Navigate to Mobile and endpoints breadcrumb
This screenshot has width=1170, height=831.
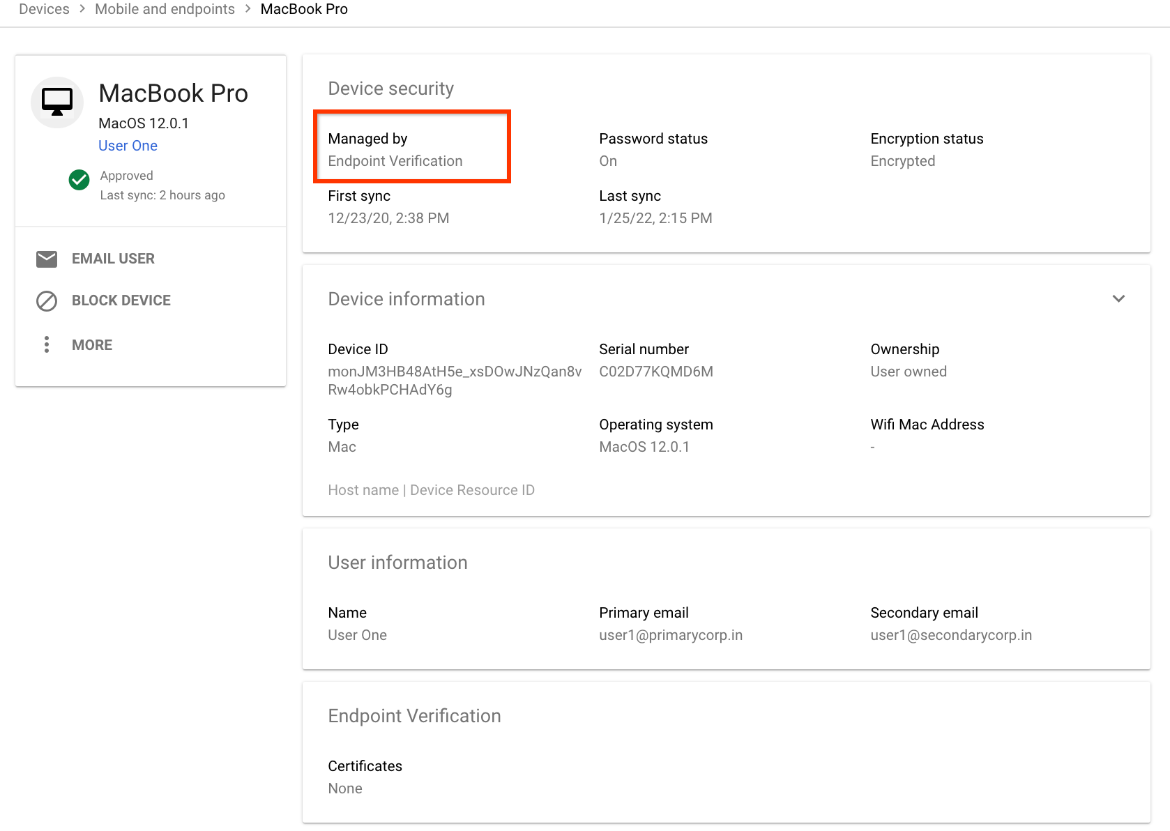(x=165, y=9)
